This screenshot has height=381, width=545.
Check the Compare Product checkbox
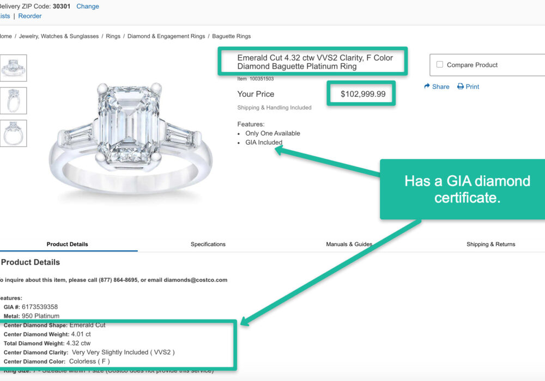click(440, 65)
